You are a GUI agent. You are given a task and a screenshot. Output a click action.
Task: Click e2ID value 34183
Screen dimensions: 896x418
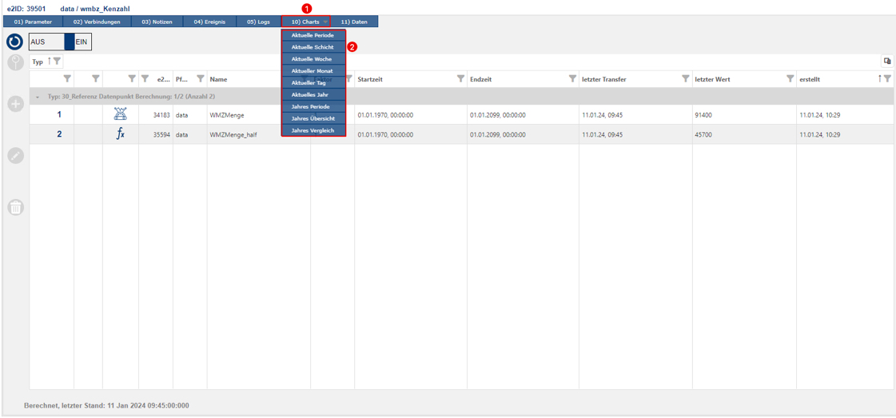162,115
